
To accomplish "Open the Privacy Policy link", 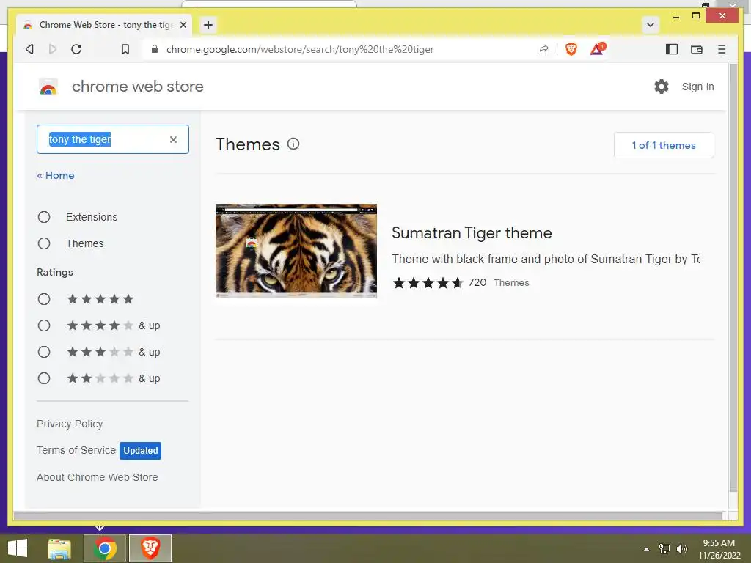I will [70, 424].
